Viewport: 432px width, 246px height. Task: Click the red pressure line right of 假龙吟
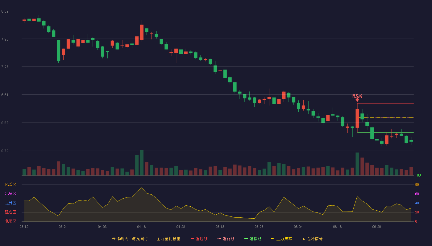(x=385, y=103)
